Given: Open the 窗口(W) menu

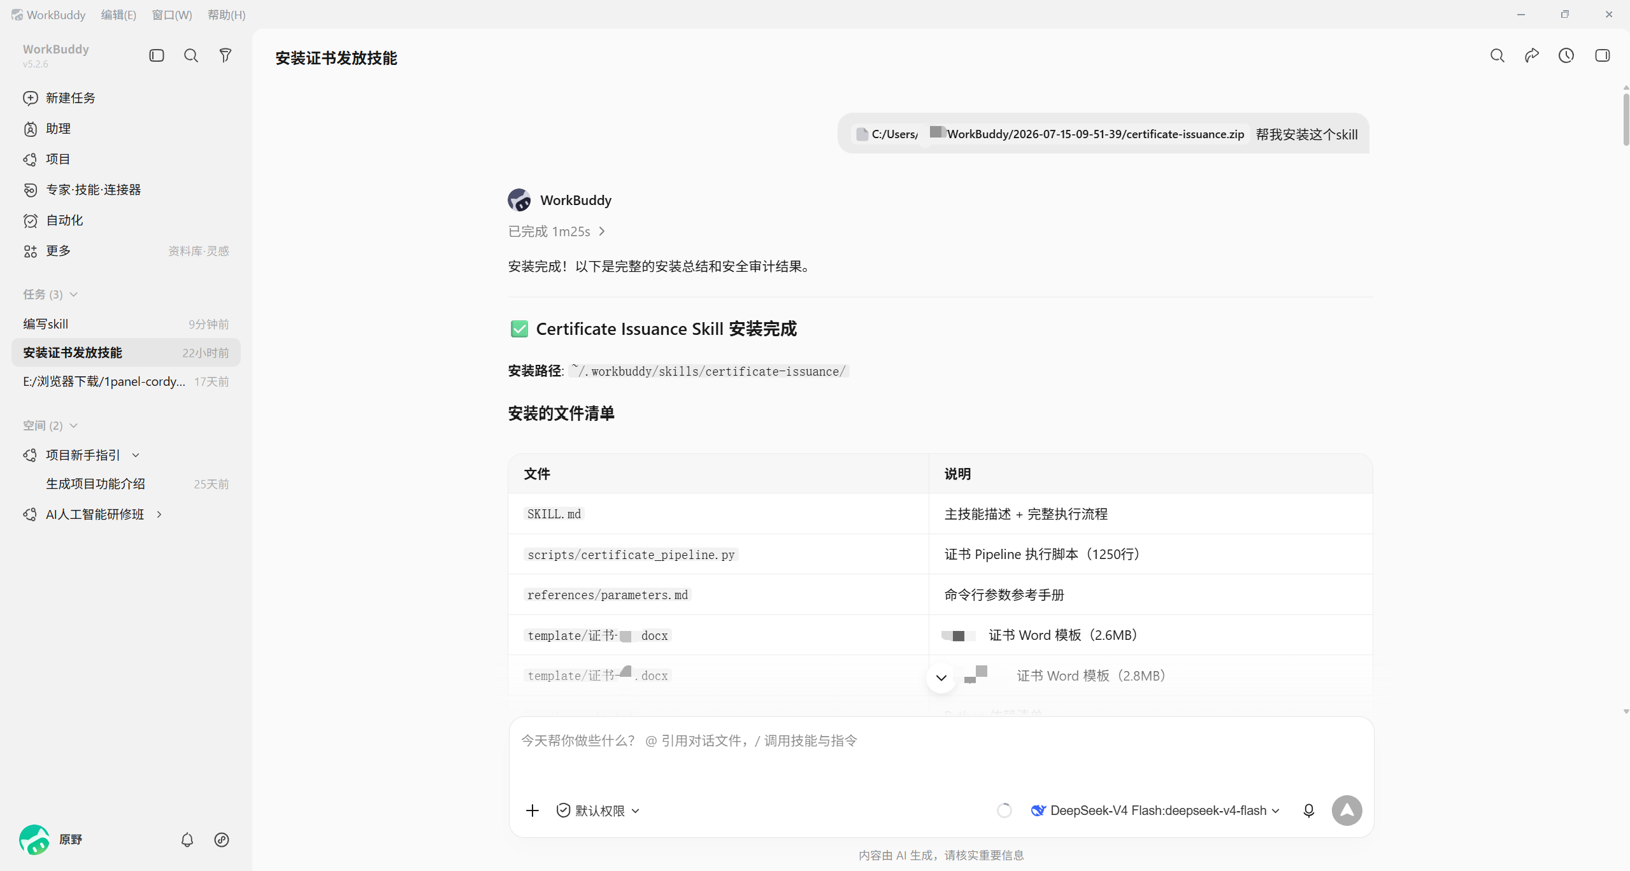Looking at the screenshot, I should click(x=172, y=15).
